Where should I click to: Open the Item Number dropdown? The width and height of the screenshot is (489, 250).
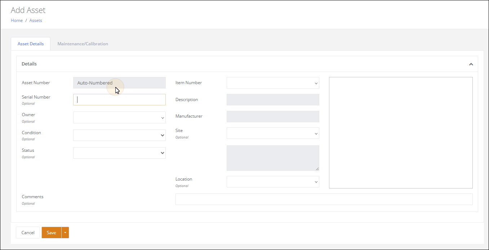point(273,83)
